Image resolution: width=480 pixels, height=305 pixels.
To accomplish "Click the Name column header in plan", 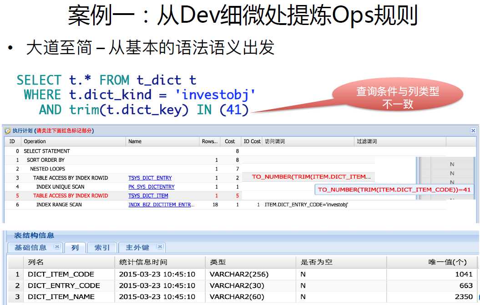I will (x=162, y=141).
